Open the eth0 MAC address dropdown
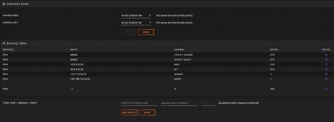The image size is (334, 122). [x=136, y=16]
